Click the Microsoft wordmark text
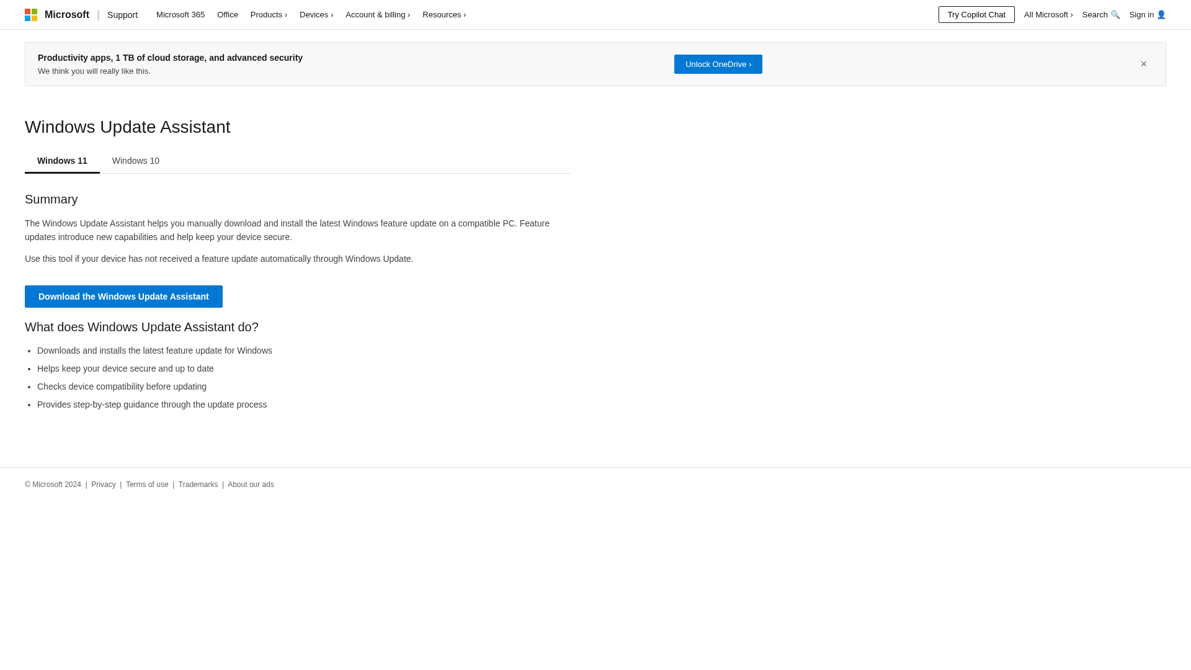This screenshot has width=1191, height=670. click(67, 15)
